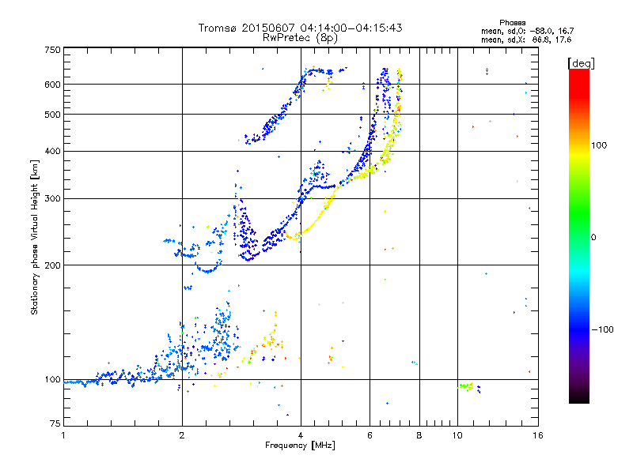Click the y-axis tick label '200'
This screenshot has width=633, height=474.
point(52,265)
